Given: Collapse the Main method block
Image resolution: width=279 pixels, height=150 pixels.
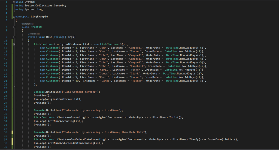Looking at the screenshot, I should pyautogui.click(x=14, y=37).
